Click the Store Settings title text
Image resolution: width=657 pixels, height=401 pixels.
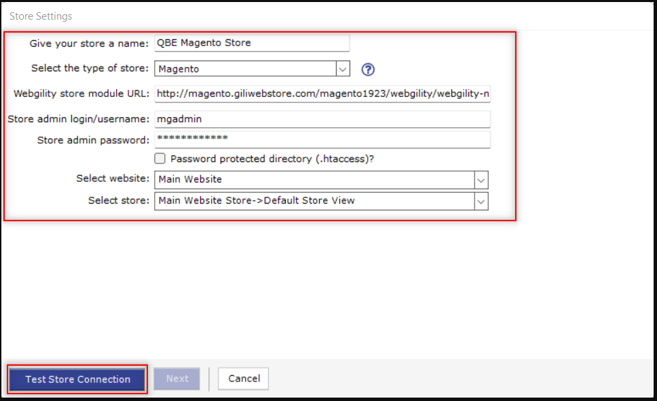(41, 16)
